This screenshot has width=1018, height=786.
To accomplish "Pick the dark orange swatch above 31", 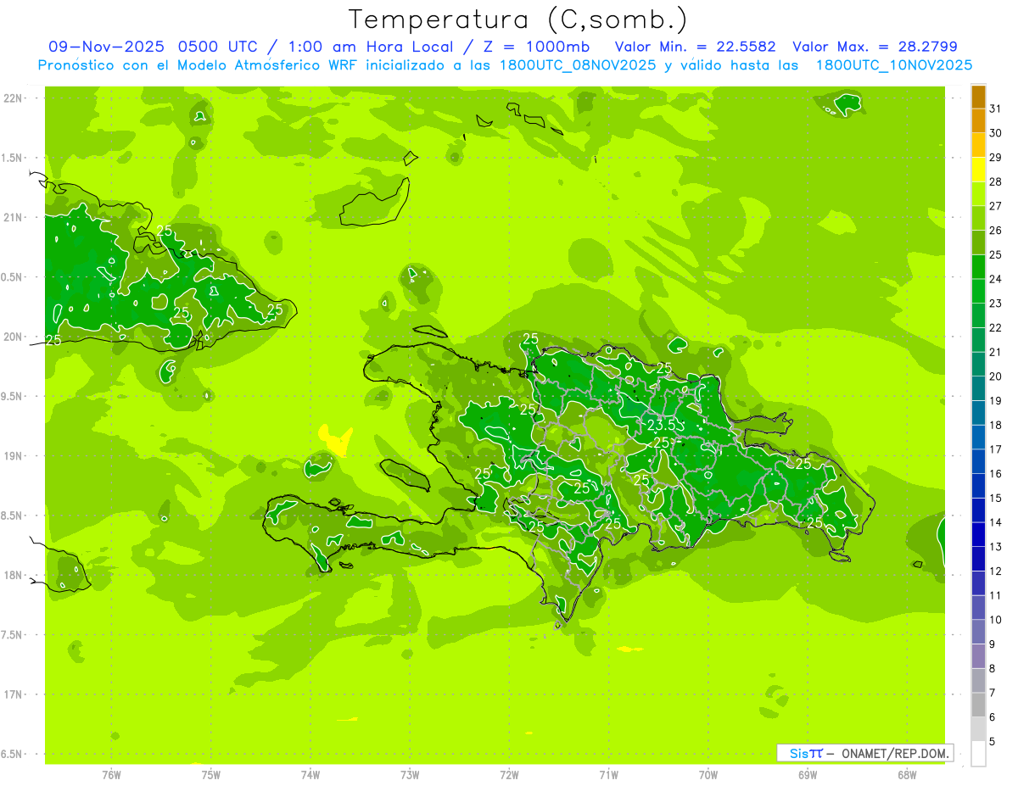I will pyautogui.click(x=978, y=97).
